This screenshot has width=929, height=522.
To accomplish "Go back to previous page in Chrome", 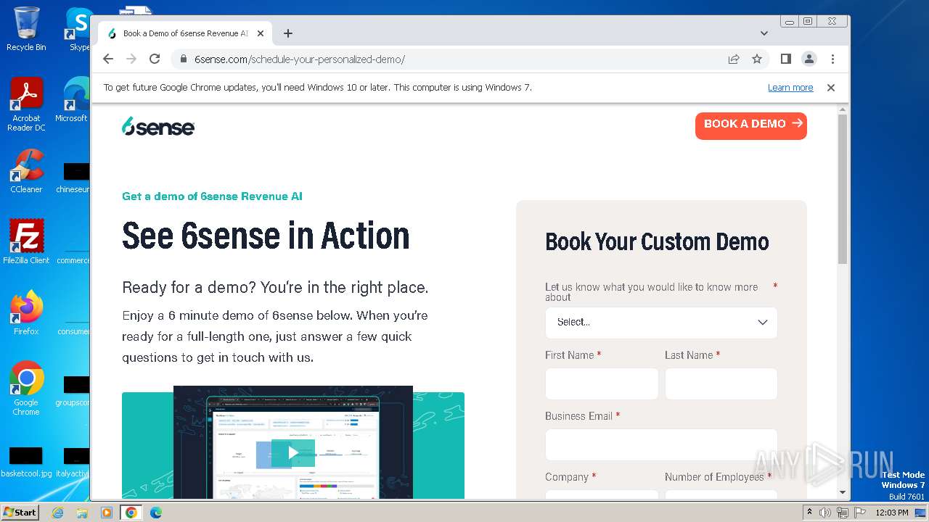I will [x=108, y=59].
